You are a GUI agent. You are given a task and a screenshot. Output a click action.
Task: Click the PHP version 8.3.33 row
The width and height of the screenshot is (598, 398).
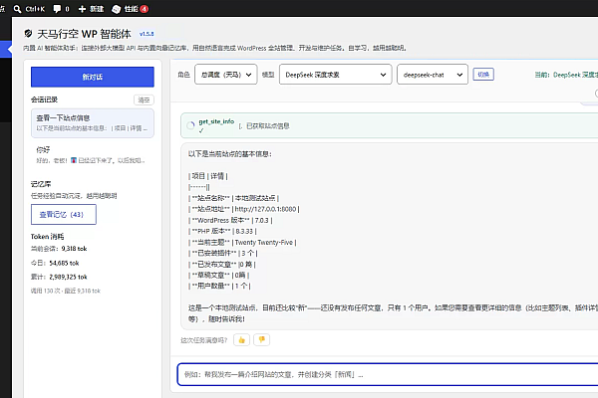[222, 231]
